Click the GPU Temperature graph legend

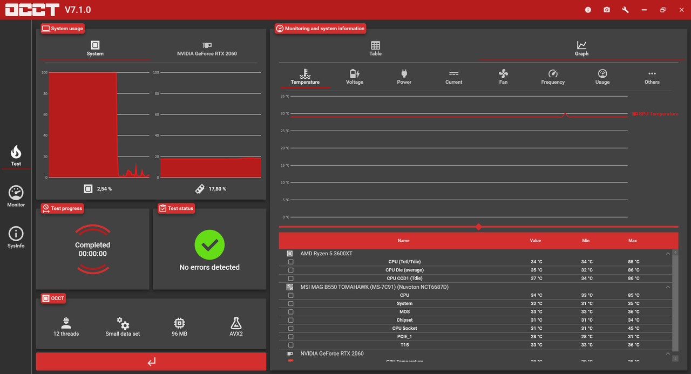[655, 114]
